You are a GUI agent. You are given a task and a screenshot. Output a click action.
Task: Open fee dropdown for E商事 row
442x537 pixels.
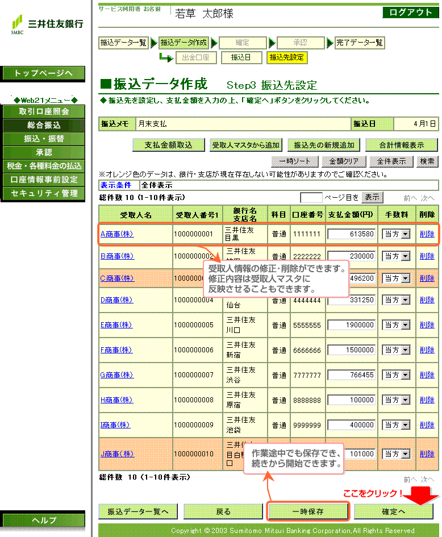396,325
